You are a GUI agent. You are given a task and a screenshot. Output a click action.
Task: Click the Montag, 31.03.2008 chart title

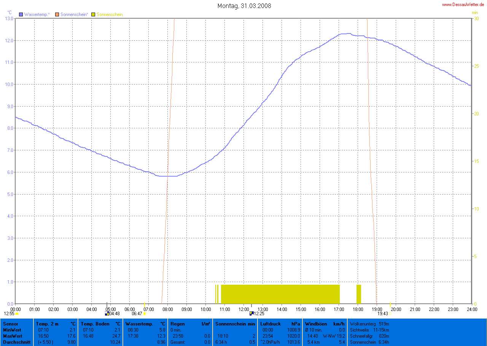coord(244,6)
